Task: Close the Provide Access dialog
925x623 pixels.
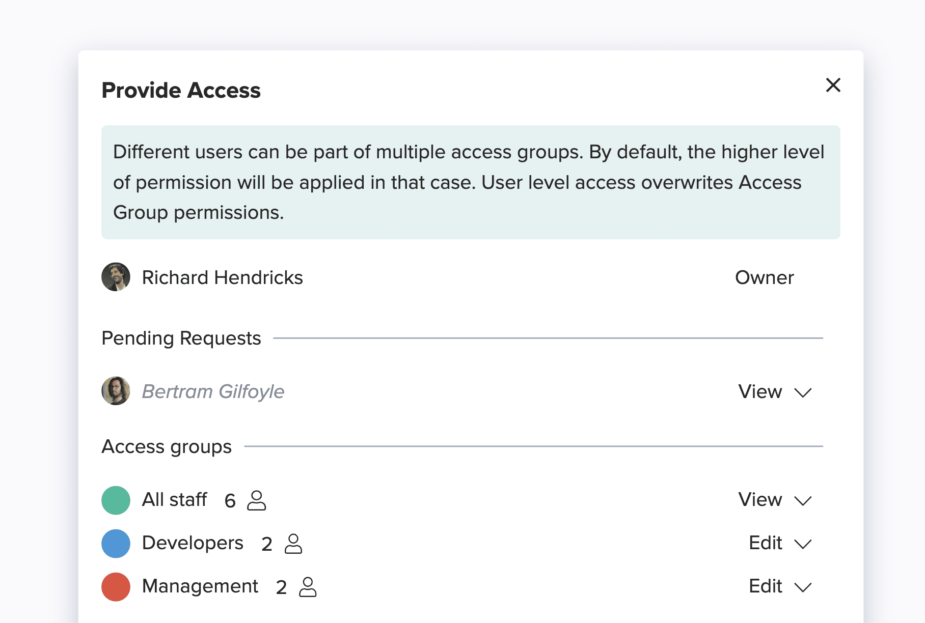Action: (833, 85)
